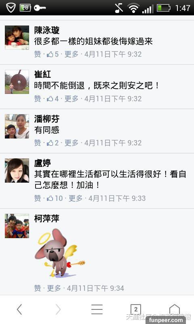Like 陳泳璇's comment with 赞
This screenshot has height=324, width=194.
38,54
